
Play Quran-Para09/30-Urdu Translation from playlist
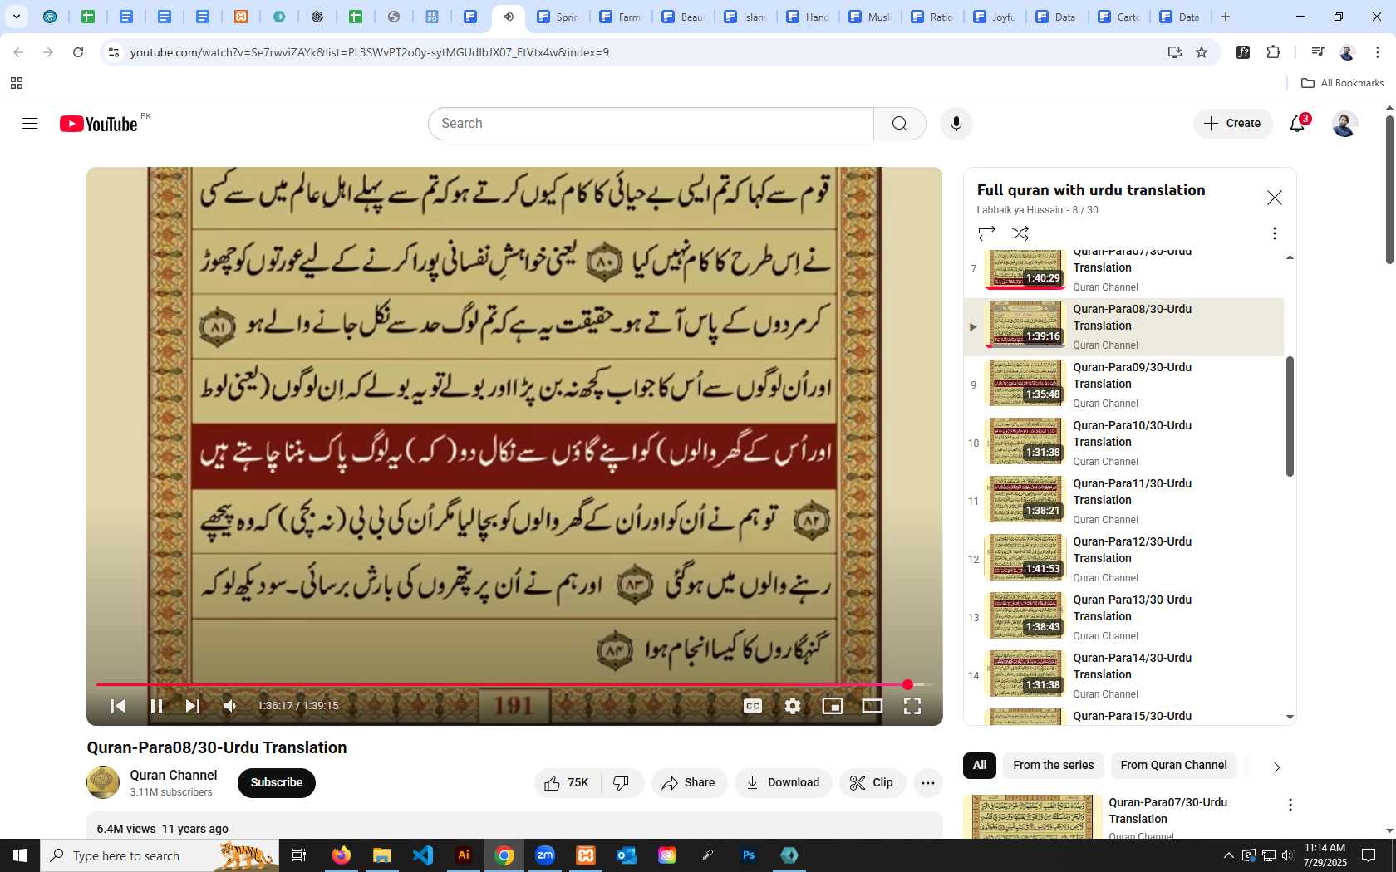pyautogui.click(x=1123, y=385)
